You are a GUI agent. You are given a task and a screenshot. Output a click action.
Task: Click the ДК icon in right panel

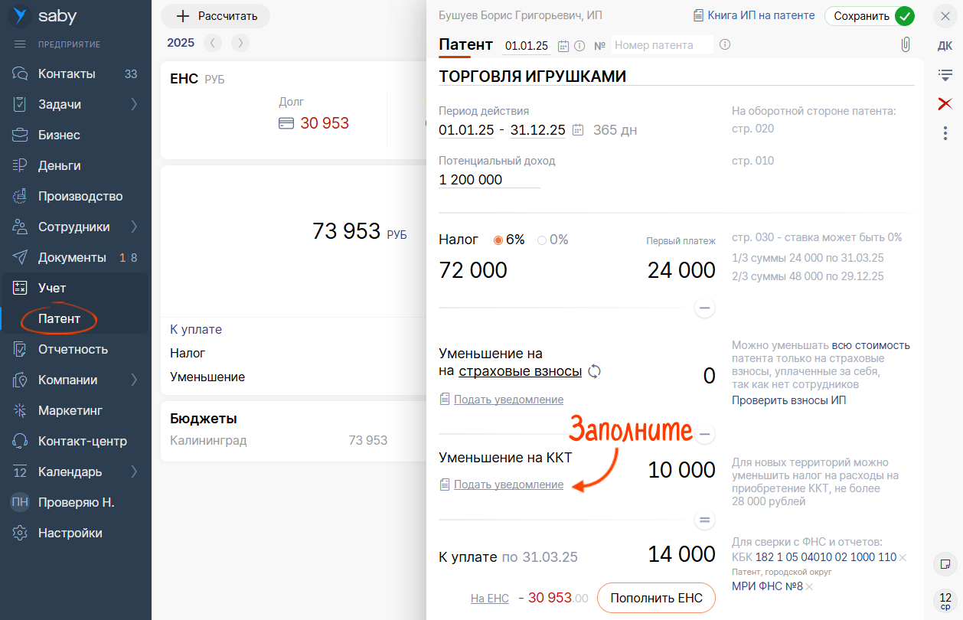click(x=945, y=46)
